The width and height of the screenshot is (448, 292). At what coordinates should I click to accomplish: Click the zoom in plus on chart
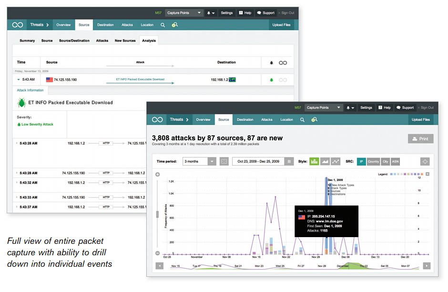[157, 174]
